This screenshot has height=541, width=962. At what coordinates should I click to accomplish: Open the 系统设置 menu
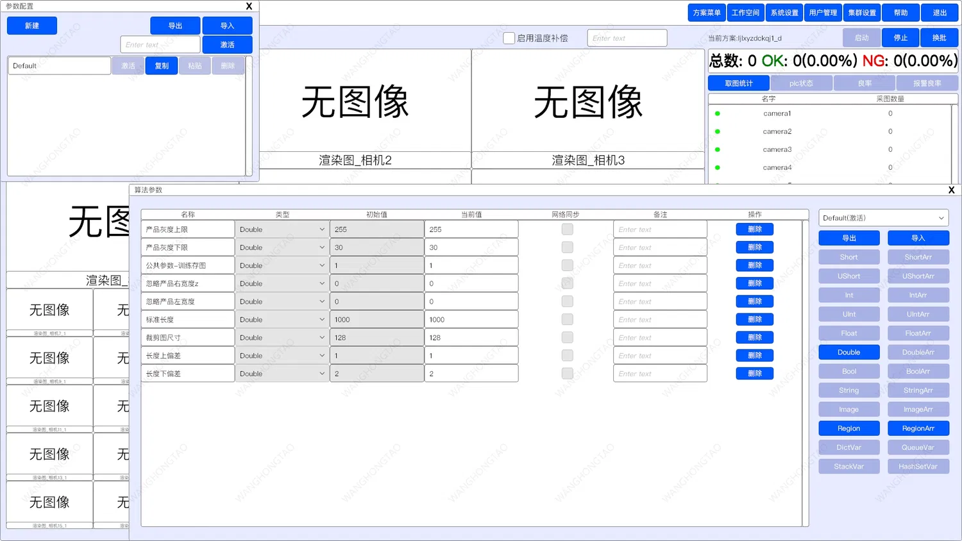point(784,13)
